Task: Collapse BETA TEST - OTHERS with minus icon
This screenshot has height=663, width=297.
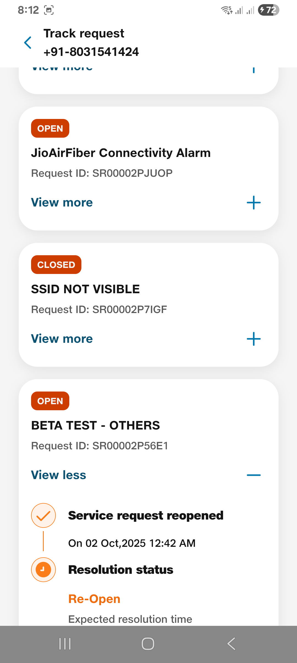Action: pyautogui.click(x=254, y=475)
